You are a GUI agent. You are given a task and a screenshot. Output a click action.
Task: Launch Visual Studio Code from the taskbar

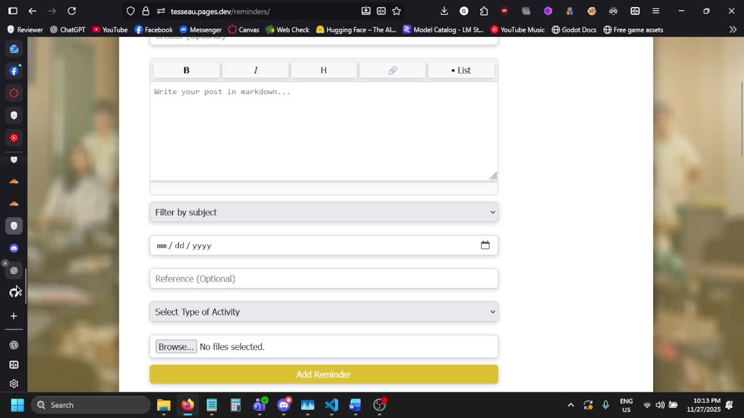331,405
